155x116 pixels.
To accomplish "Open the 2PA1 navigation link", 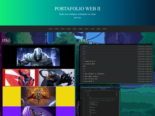I will (86, 29).
